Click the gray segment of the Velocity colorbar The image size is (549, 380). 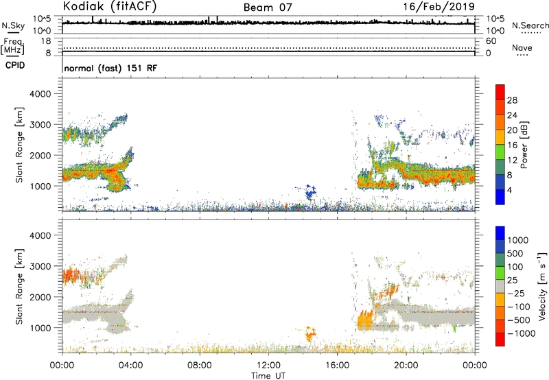[500, 286]
